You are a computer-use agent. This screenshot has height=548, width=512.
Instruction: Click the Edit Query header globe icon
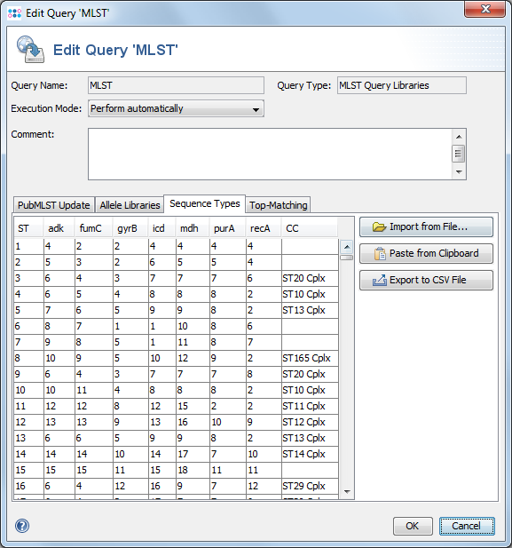click(x=30, y=49)
